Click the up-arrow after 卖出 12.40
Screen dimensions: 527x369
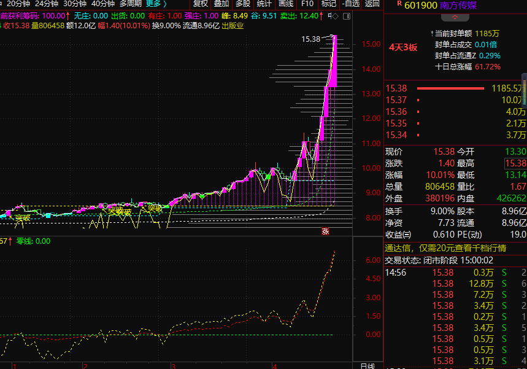pos(322,15)
